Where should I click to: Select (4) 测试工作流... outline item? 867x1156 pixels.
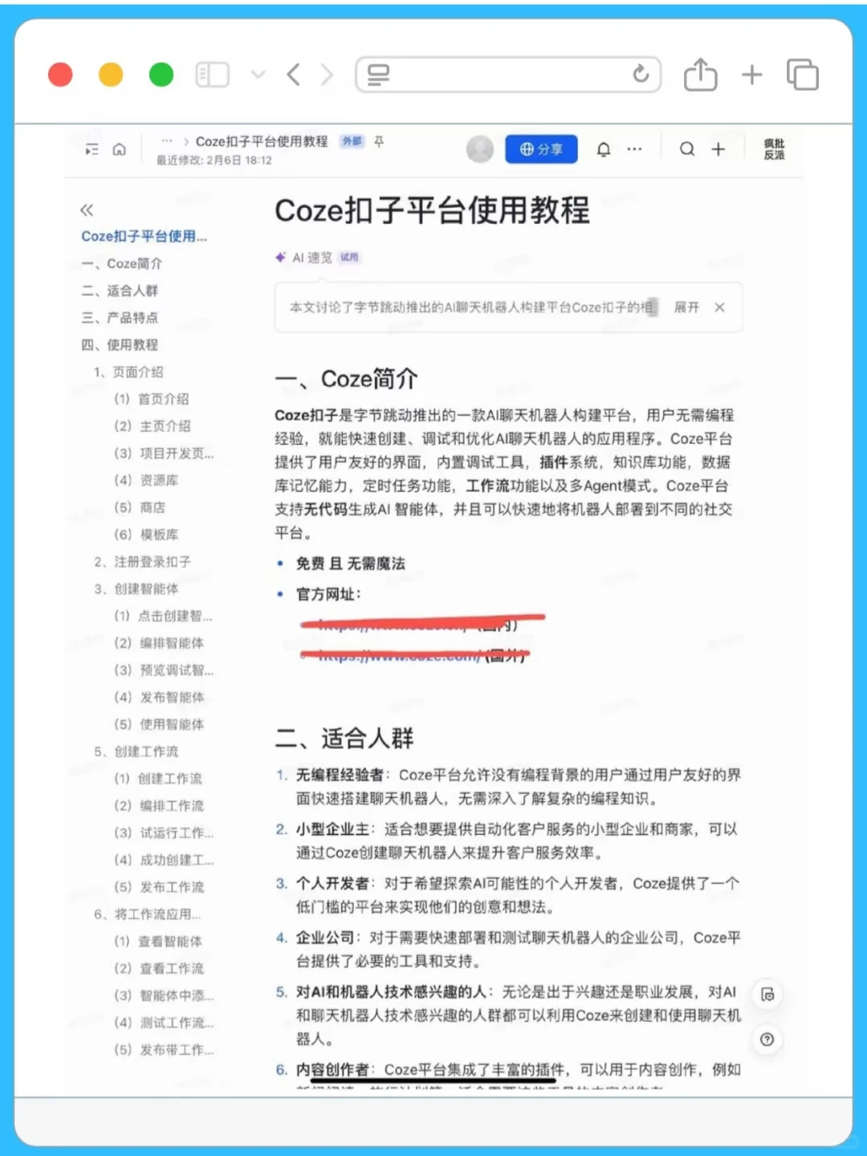[x=164, y=1024]
